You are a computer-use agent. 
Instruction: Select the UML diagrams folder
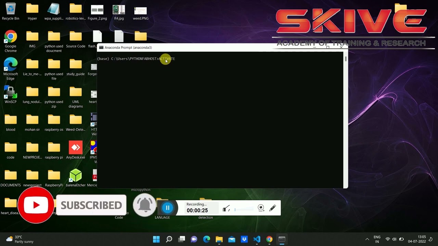tap(76, 97)
